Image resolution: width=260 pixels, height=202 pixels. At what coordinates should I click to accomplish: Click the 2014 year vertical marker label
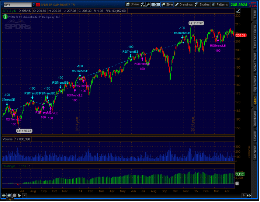coord(193,124)
